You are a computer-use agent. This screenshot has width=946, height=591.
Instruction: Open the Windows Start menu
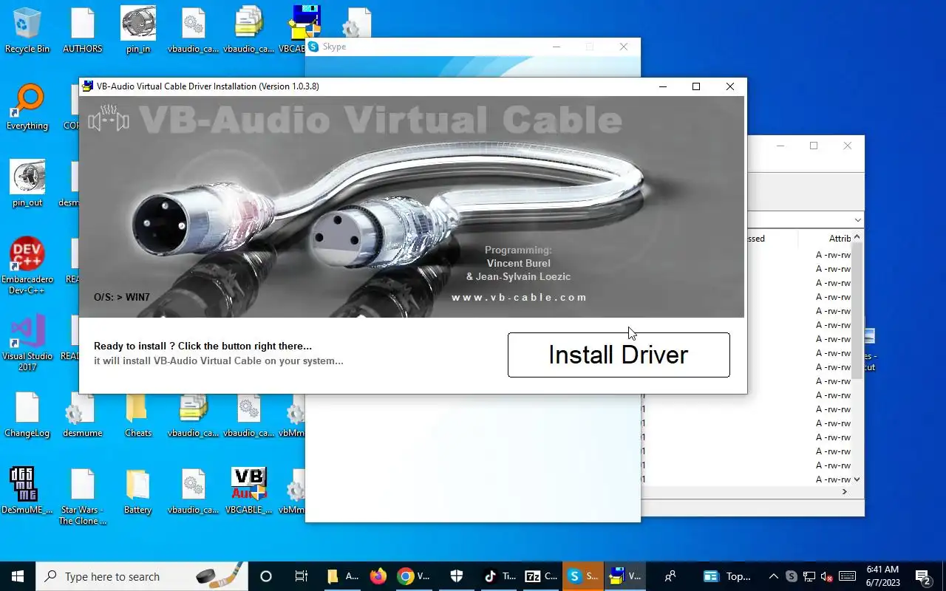click(x=18, y=576)
